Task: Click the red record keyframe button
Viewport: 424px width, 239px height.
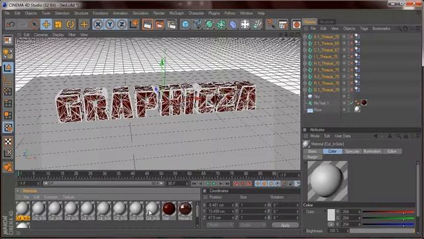Action: (x=236, y=184)
